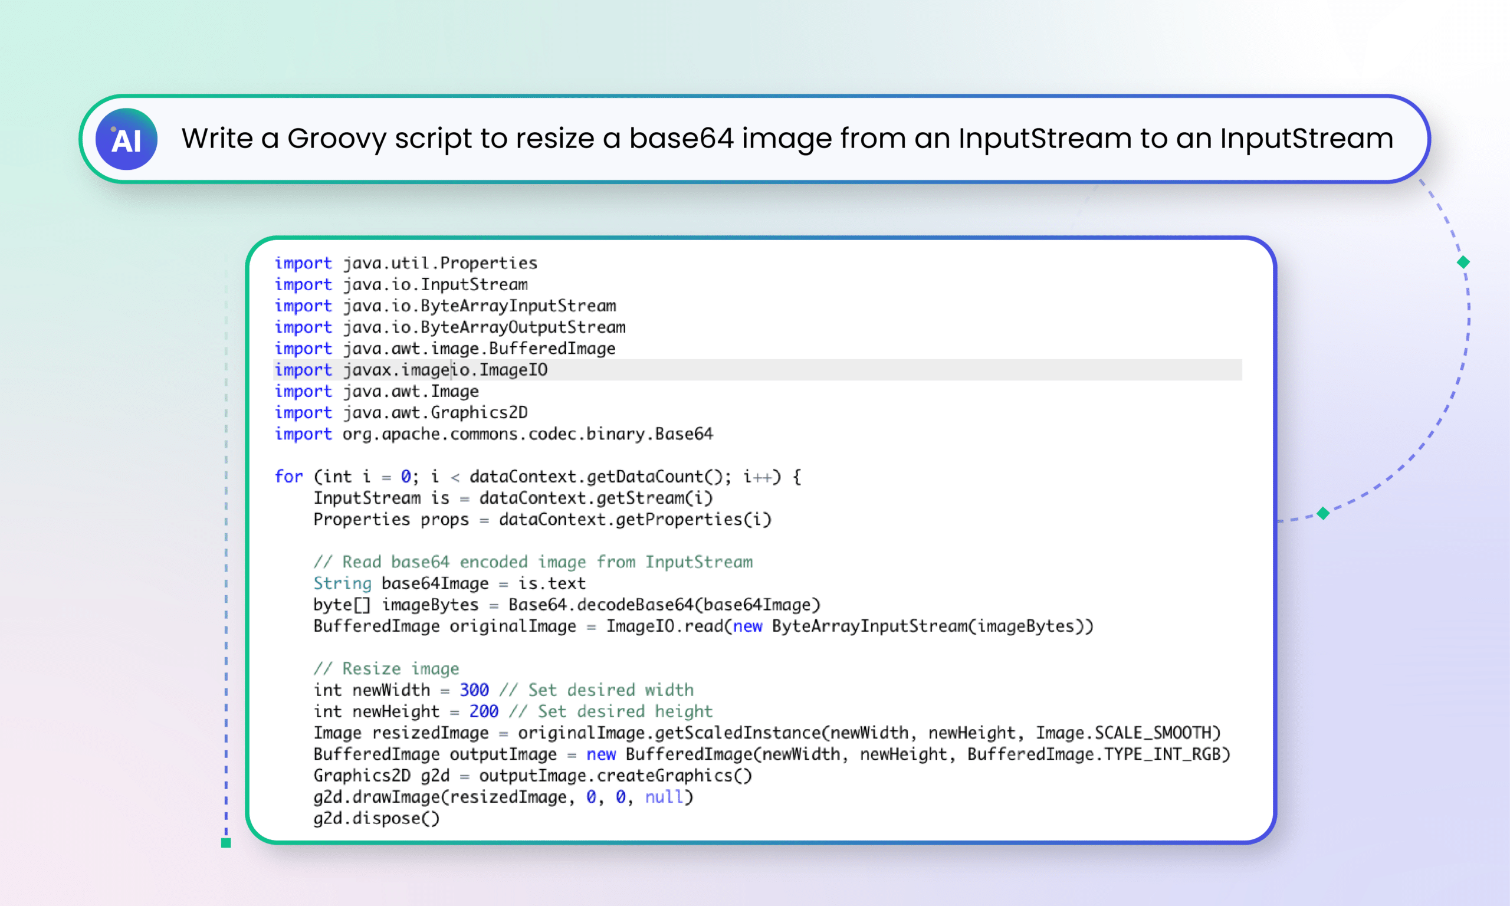Click the 'for (int i = 0' loop line

point(538,477)
